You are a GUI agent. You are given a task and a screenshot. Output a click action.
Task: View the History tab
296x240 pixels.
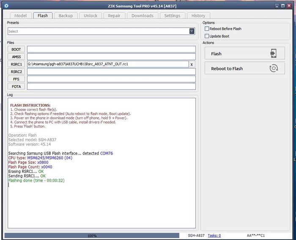coord(198,16)
